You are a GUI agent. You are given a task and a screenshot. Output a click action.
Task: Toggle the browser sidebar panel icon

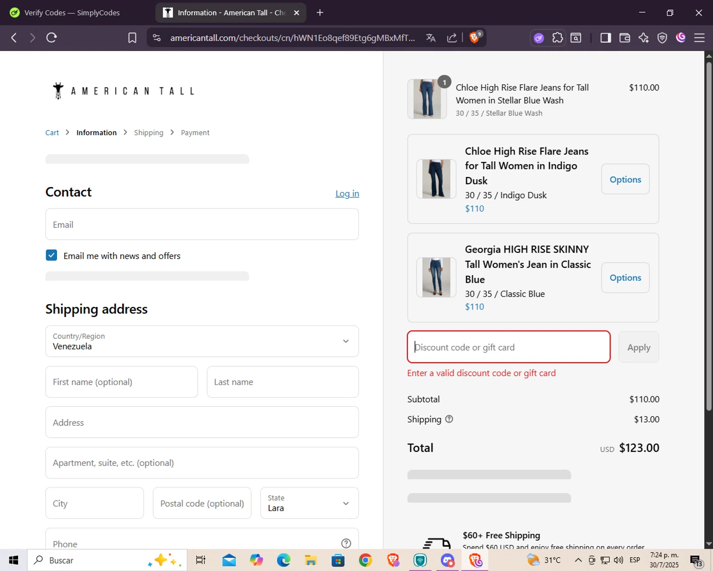click(606, 38)
